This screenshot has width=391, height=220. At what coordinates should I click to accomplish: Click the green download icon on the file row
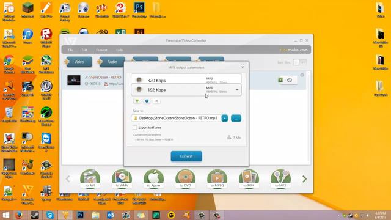pos(280,80)
